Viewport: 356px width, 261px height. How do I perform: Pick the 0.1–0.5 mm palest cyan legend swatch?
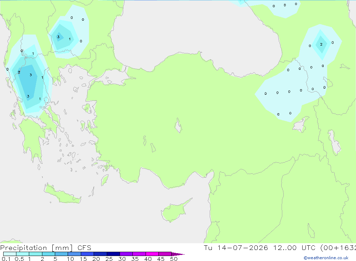(x=10, y=254)
